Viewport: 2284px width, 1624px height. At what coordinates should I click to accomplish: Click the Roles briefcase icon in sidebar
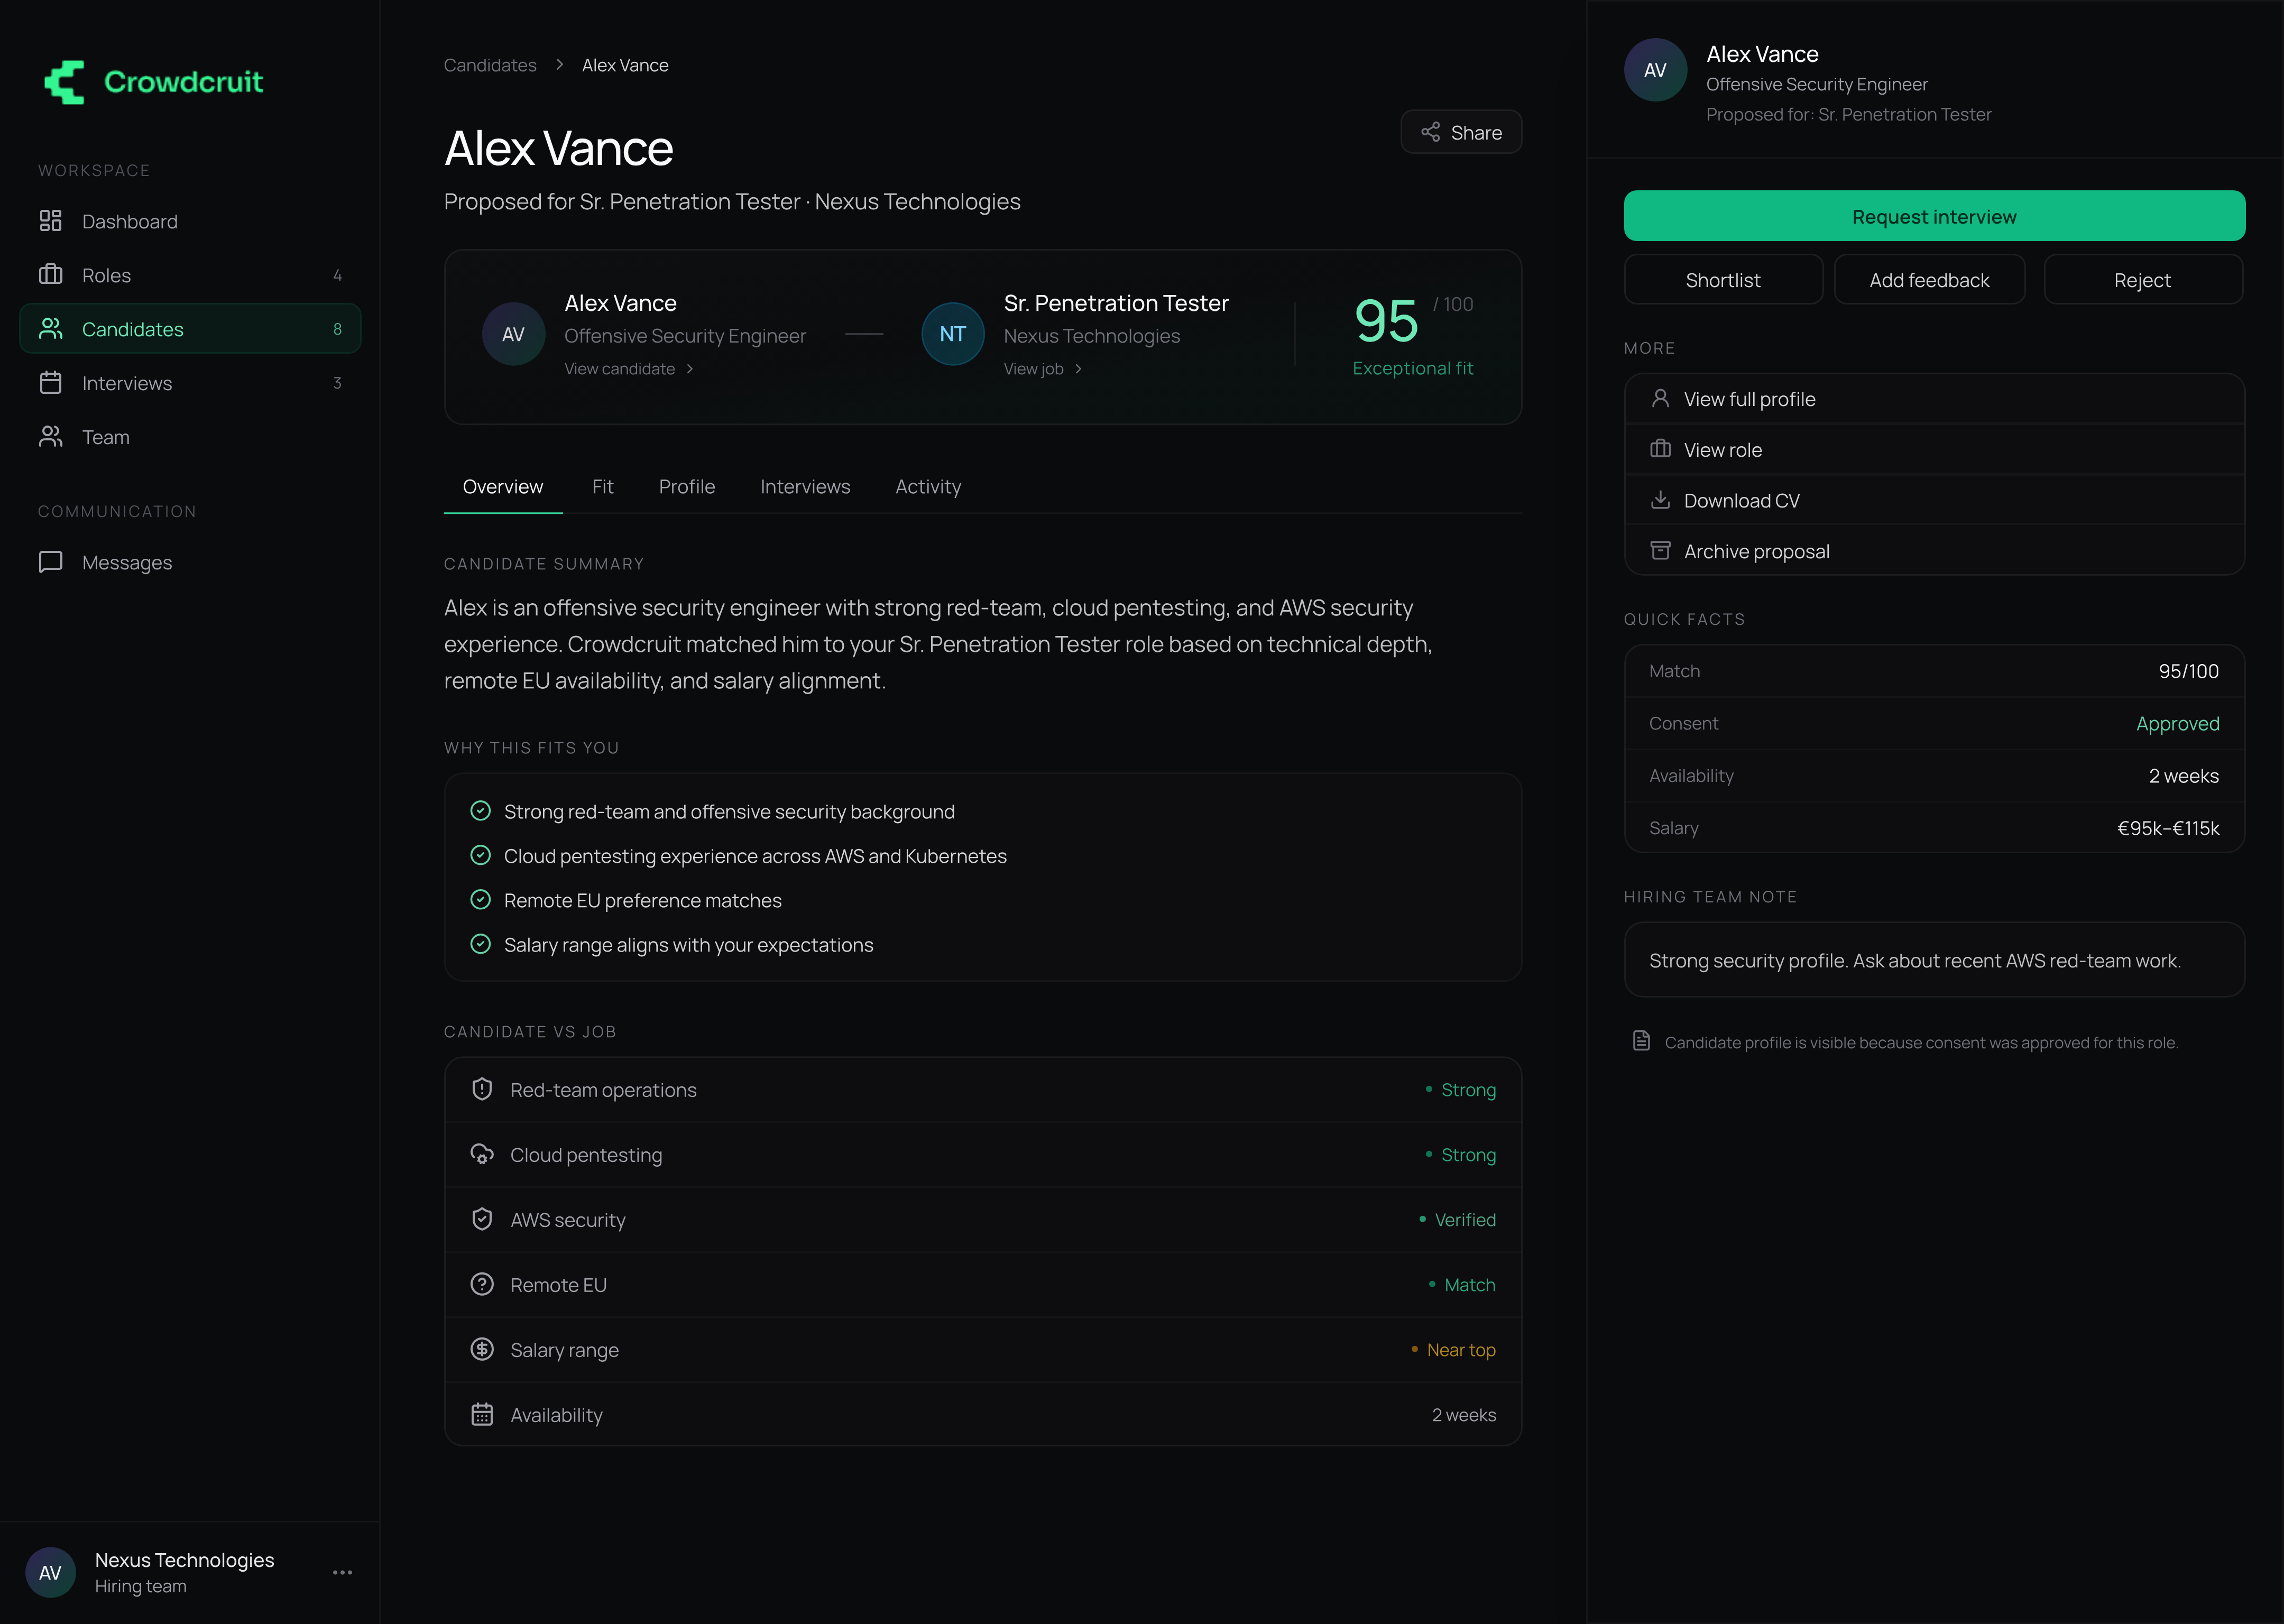(51, 274)
